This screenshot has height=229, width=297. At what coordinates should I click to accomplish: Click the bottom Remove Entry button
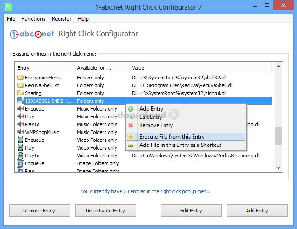pos(39,210)
